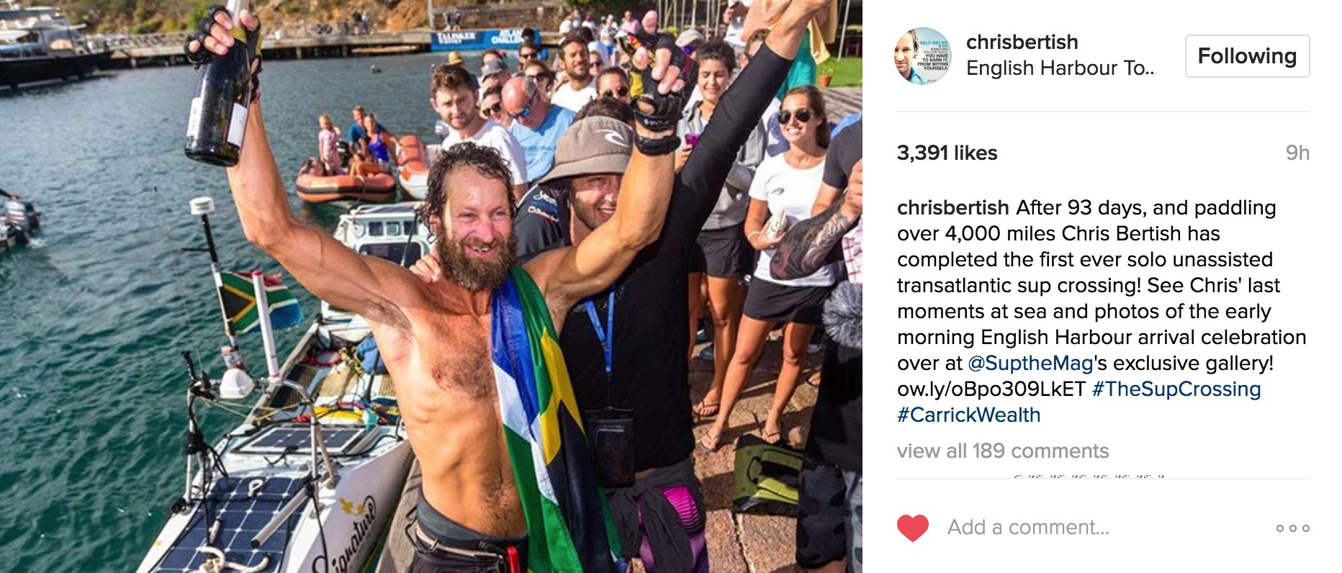Image resolution: width=1342 pixels, height=573 pixels.
Task: Click the celebration photo of the post
Action: pos(431,286)
